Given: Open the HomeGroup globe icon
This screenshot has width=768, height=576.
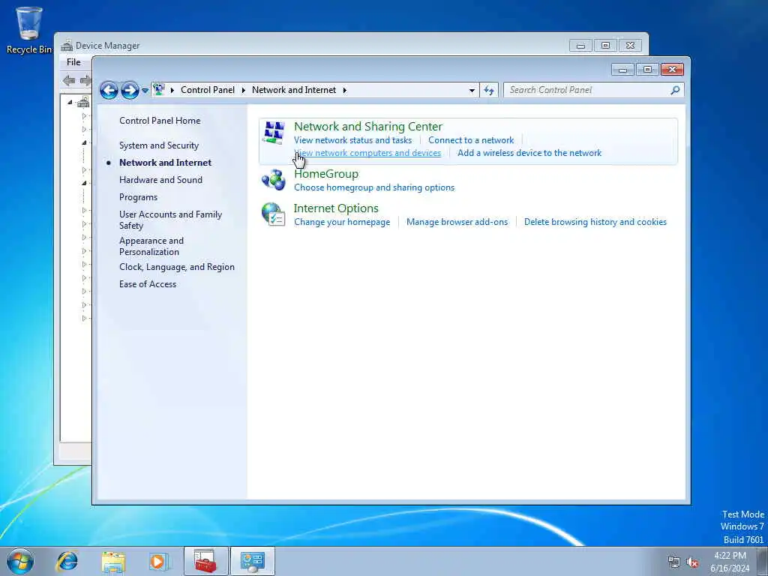Looking at the screenshot, I should 273,180.
